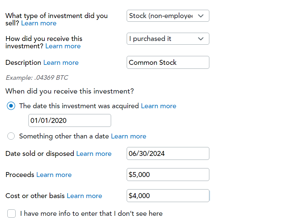The height and width of the screenshot is (221, 284).
Task: Choose 'Something other than a date' option
Action: click(11, 136)
